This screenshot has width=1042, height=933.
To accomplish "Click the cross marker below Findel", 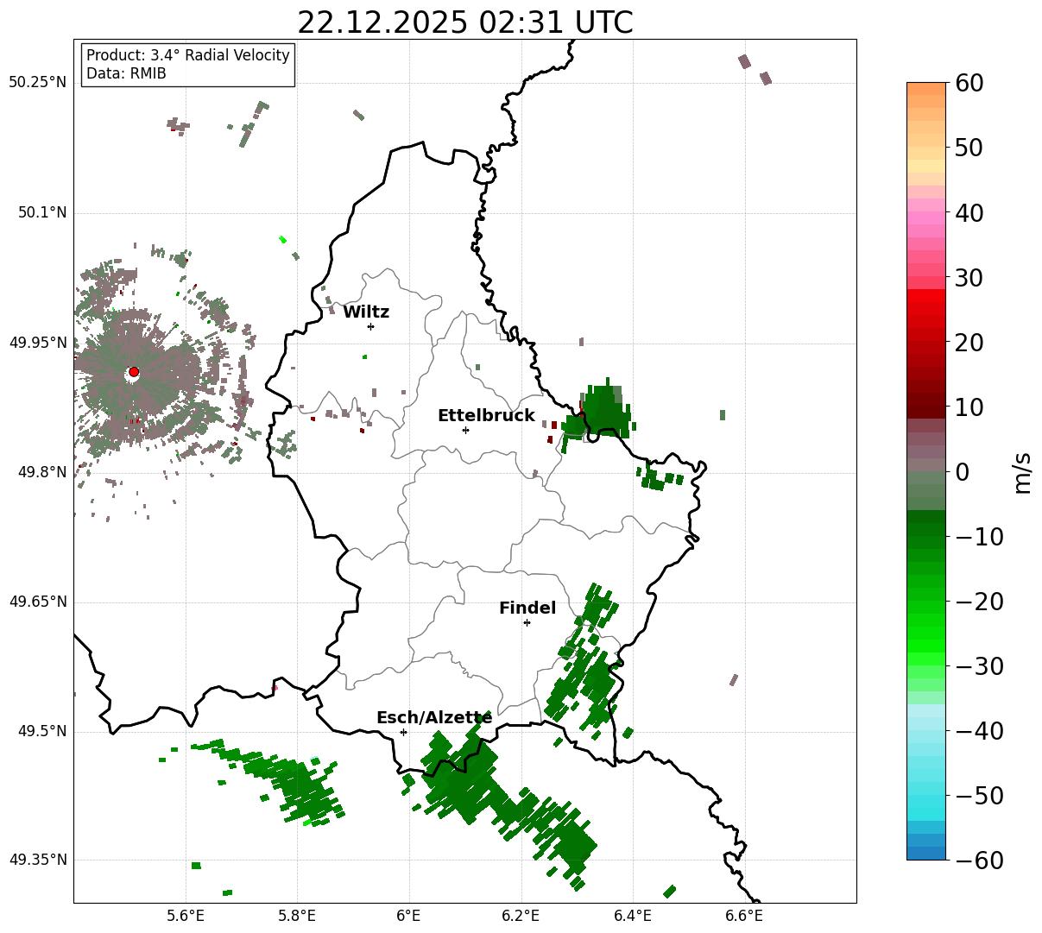I will pos(527,622).
